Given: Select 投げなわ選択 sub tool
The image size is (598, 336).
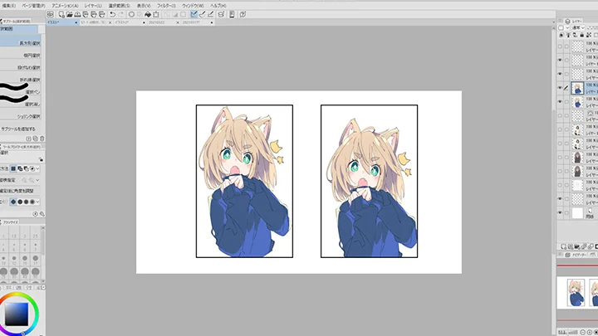Looking at the screenshot, I should pos(21,67).
